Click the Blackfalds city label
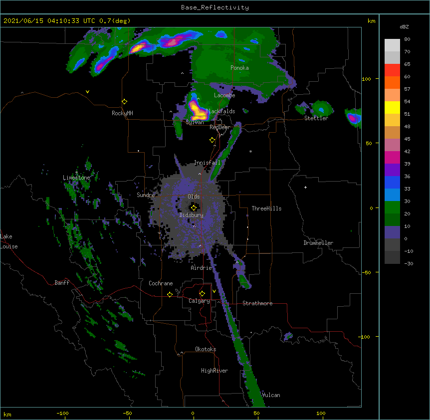This screenshot has height=420, width=430. click(220, 111)
